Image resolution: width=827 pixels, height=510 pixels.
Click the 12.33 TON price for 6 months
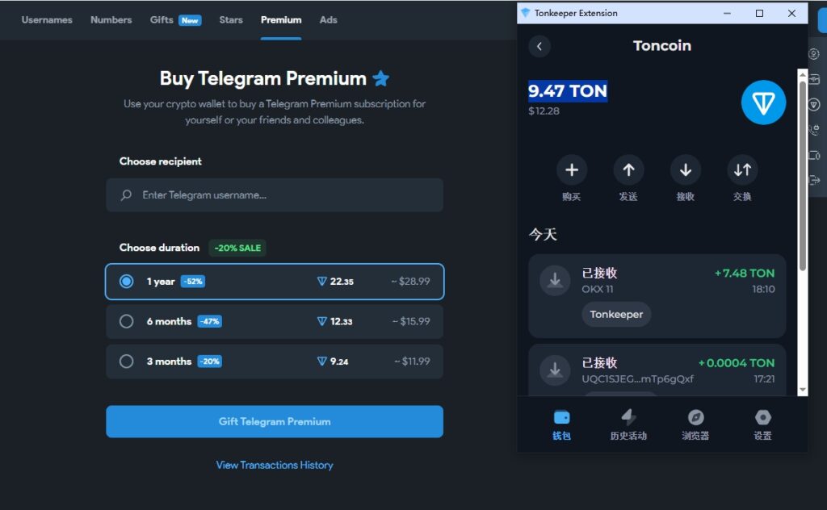(x=335, y=321)
